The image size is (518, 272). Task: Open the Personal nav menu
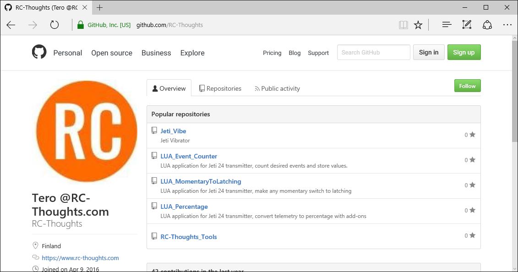click(68, 53)
